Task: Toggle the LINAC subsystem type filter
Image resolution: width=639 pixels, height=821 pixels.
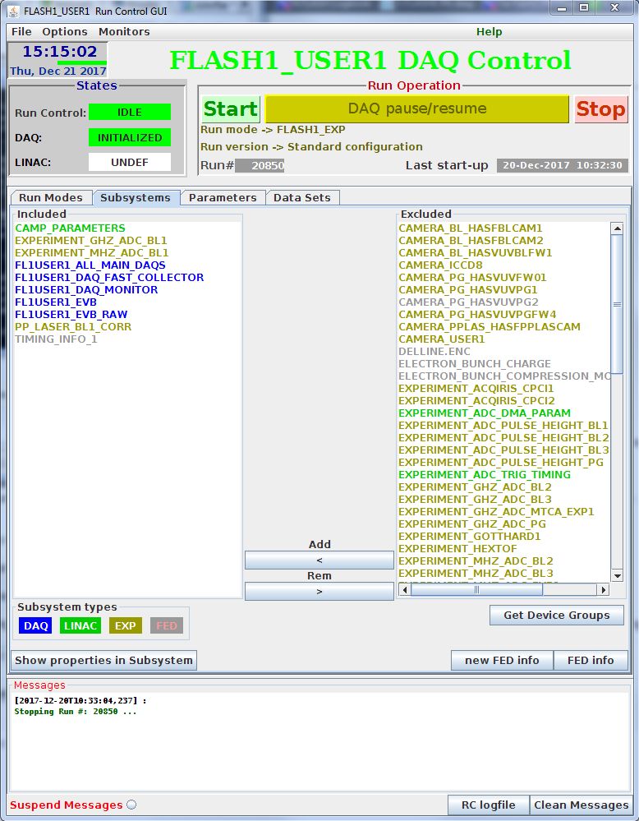Action: click(x=80, y=625)
